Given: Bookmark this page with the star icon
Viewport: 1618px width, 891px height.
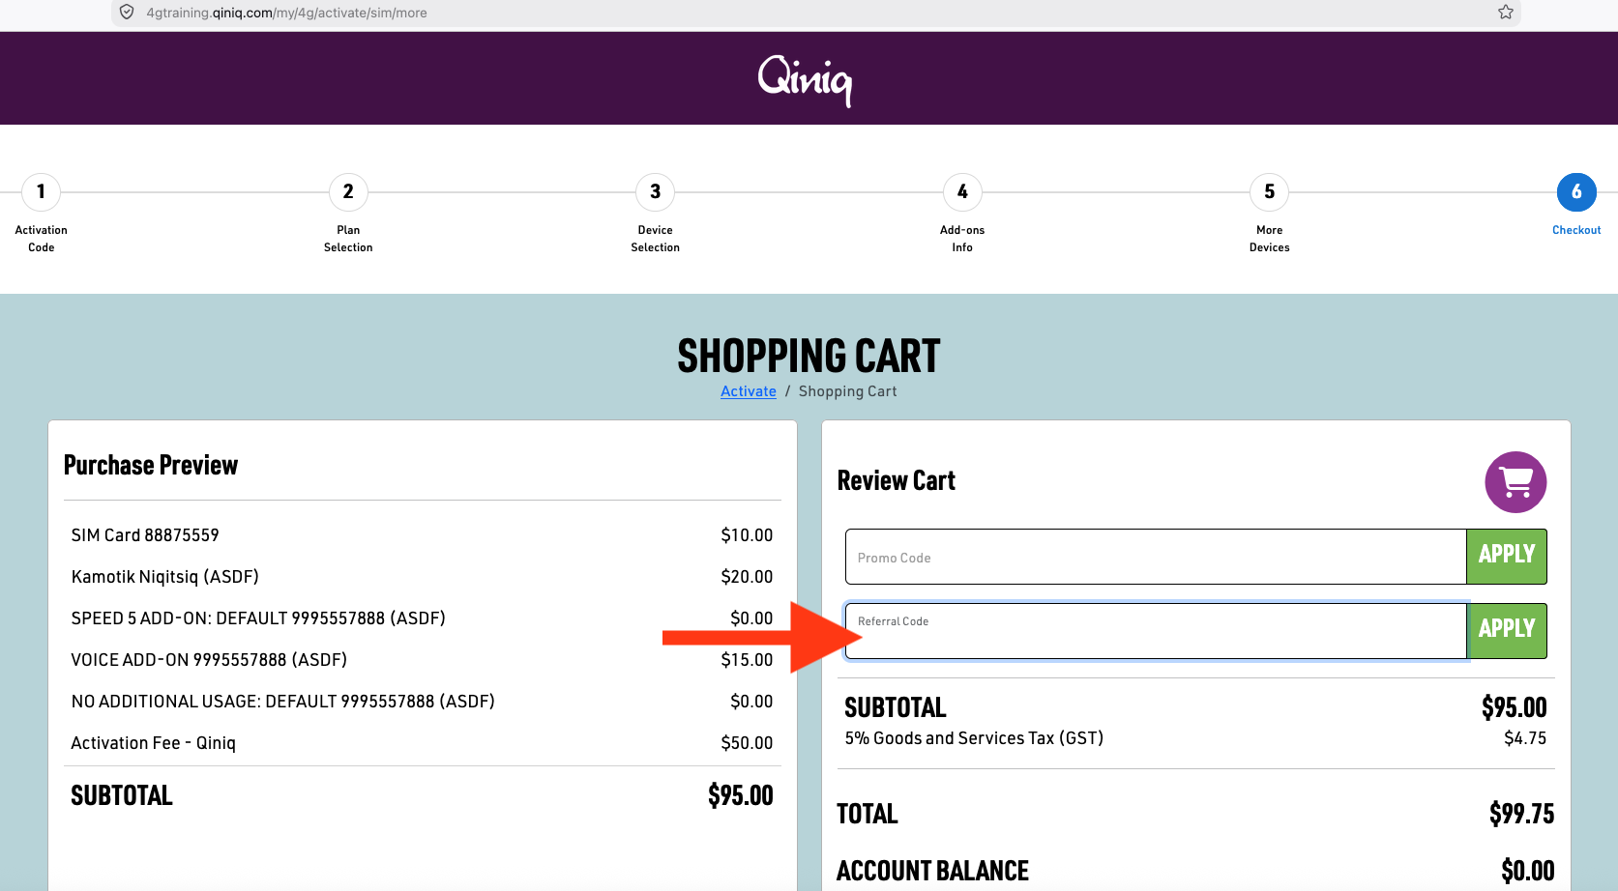Looking at the screenshot, I should point(1506,13).
